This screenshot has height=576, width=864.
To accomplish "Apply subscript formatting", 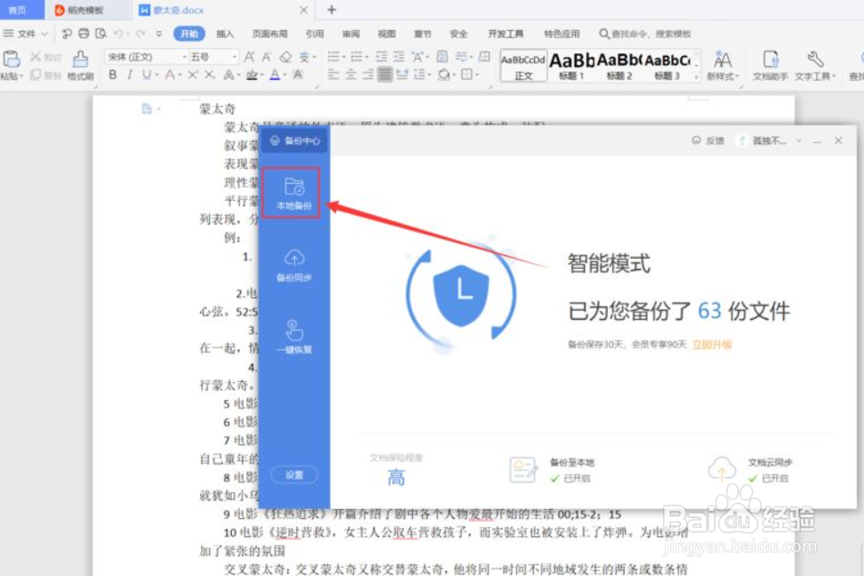I will point(209,74).
